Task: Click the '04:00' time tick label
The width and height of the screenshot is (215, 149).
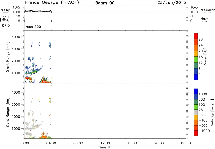Action: [x=51, y=143]
